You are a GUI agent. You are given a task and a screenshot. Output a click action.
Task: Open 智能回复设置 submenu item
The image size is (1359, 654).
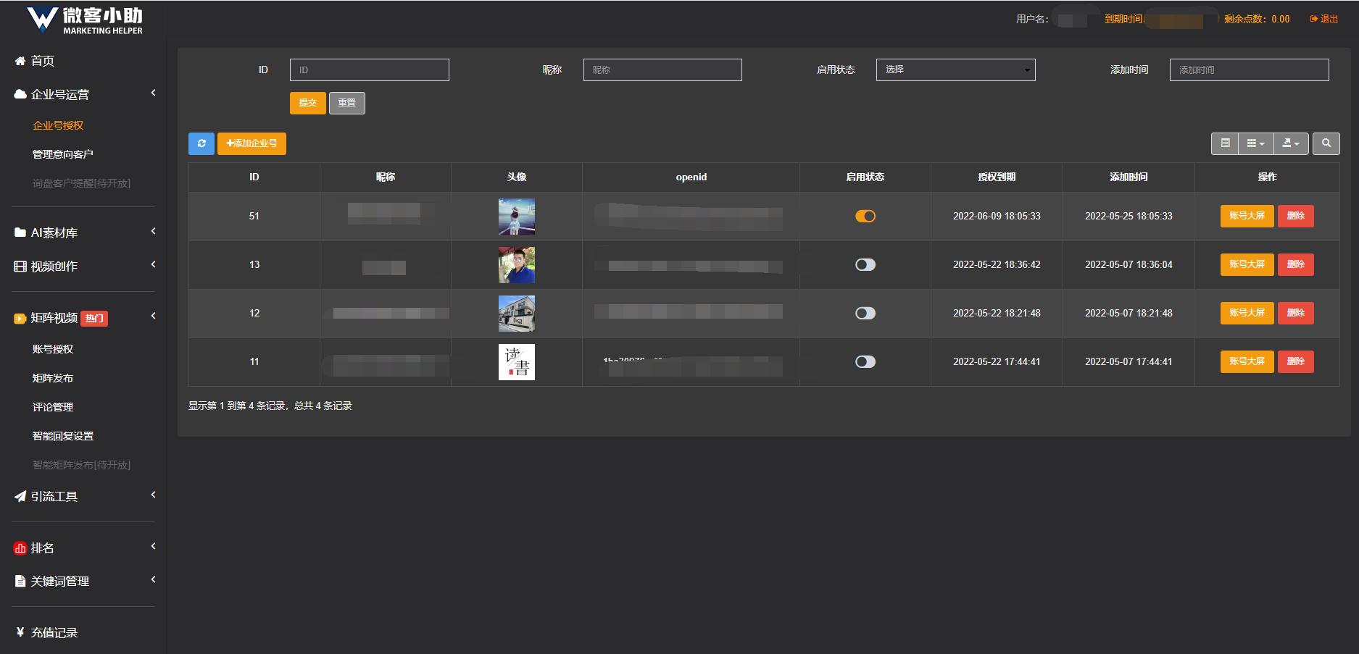(63, 436)
